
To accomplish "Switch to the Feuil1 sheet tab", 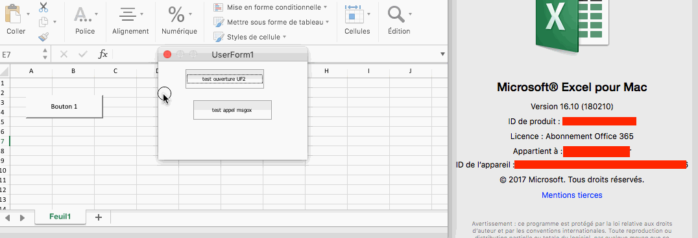I will tap(60, 217).
